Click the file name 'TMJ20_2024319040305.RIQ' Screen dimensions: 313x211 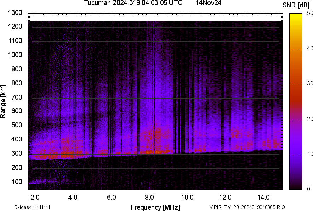pos(255,207)
